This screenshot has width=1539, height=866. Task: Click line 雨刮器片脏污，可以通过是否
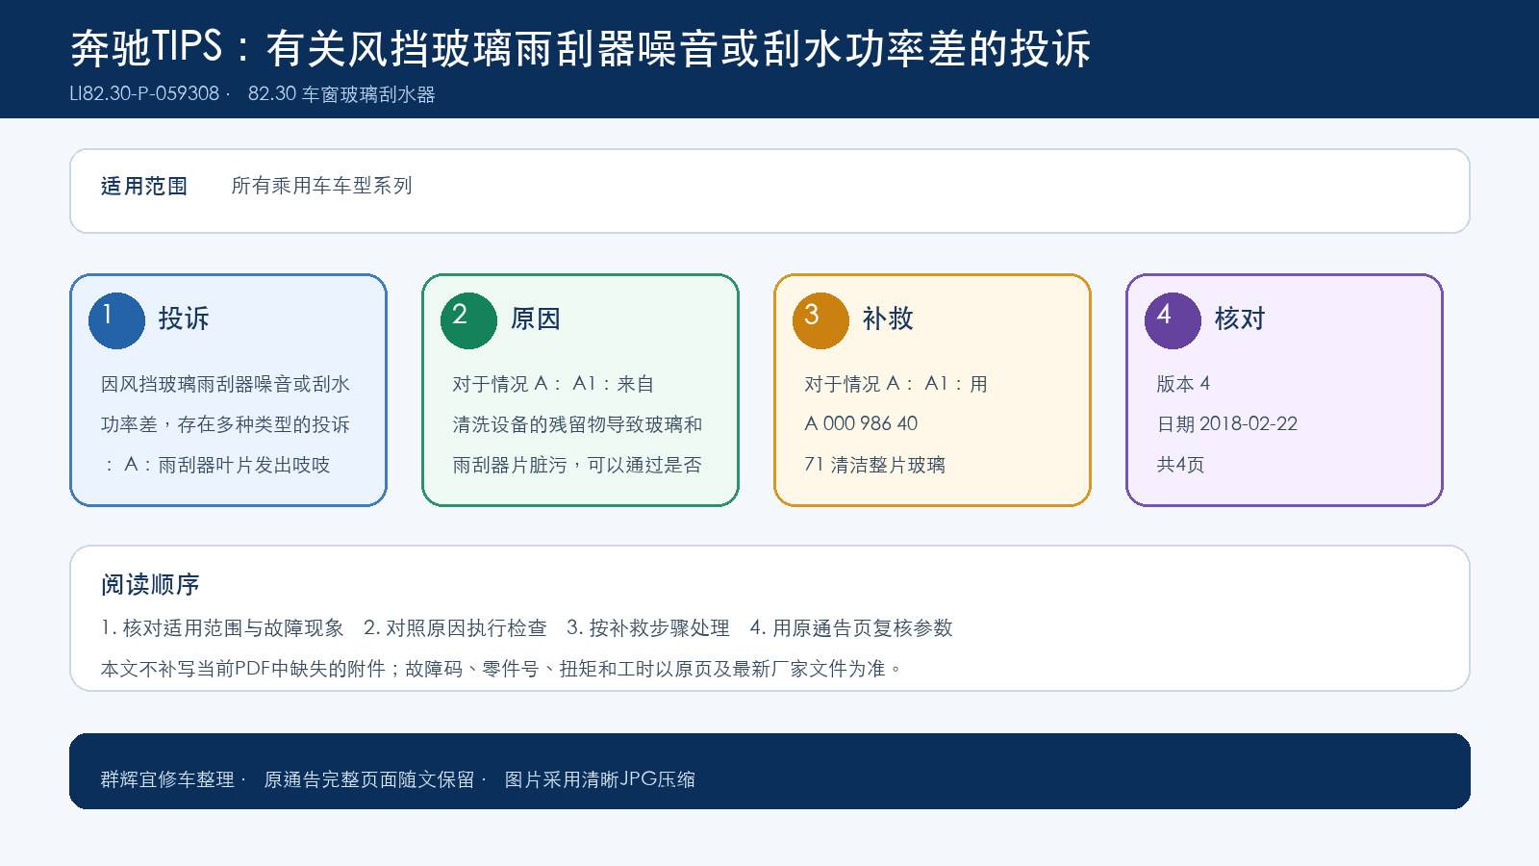[577, 465]
